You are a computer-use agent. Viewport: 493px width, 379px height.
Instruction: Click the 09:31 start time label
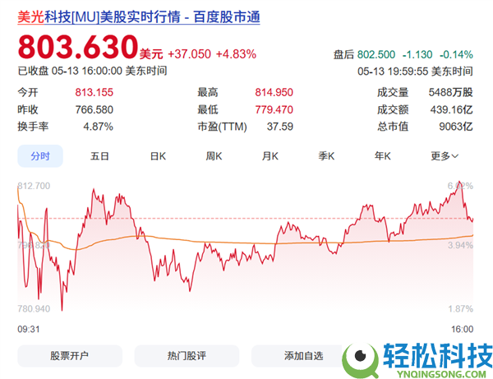point(29,330)
